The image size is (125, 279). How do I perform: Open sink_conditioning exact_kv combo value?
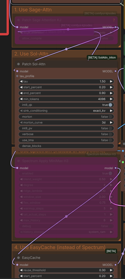99,111
